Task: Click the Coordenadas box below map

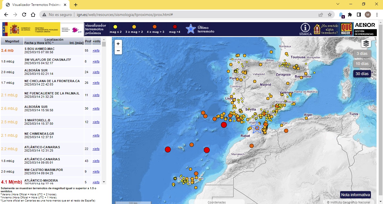Action: 216,202
